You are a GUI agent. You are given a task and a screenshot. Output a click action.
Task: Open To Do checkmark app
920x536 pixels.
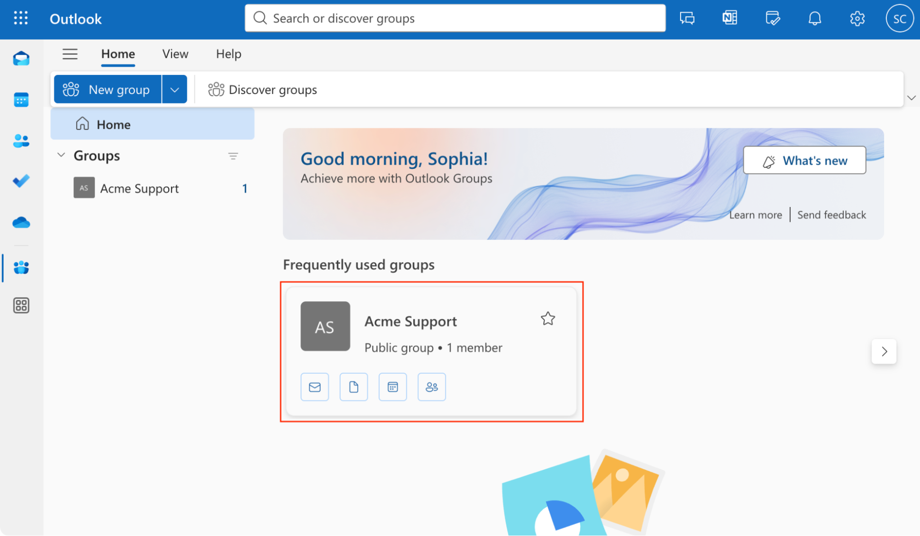pos(21,181)
